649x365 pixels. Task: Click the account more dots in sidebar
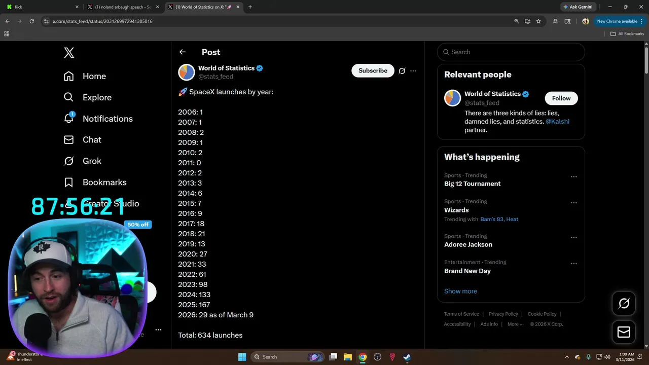(x=158, y=330)
